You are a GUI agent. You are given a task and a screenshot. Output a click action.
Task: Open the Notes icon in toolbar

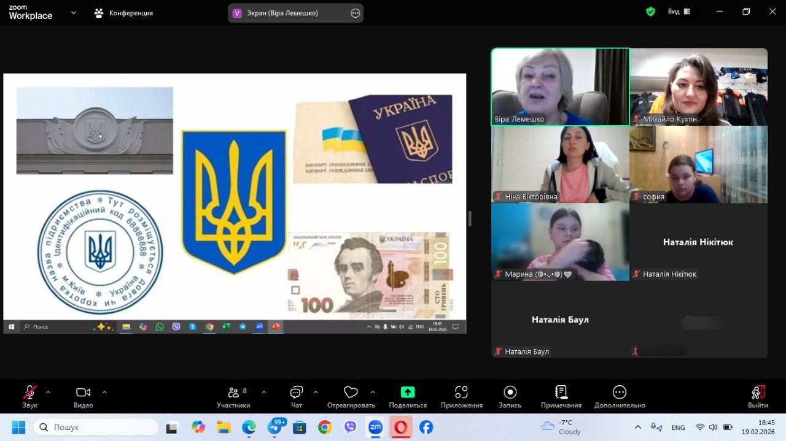point(561,393)
